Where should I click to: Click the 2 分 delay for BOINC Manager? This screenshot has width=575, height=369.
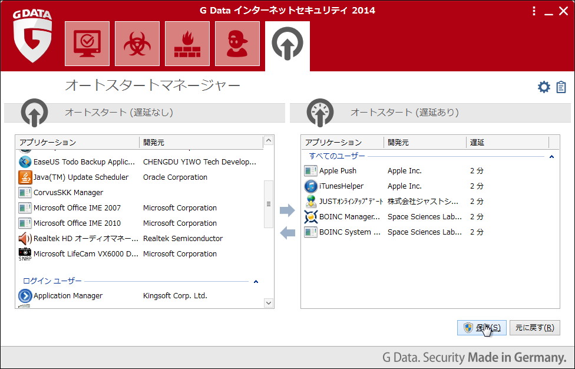pyautogui.click(x=477, y=217)
